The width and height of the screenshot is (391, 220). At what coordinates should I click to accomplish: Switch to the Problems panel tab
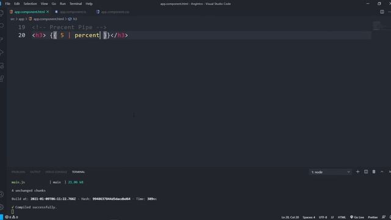(18, 172)
